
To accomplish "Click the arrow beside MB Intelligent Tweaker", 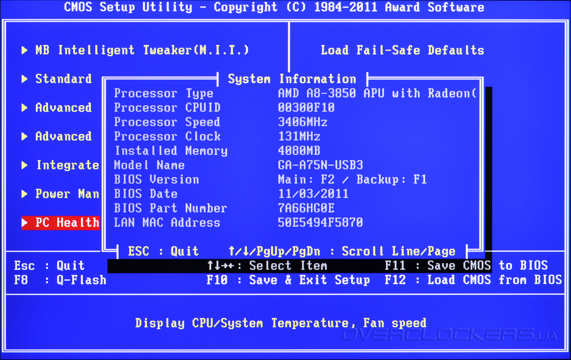I will (x=25, y=51).
